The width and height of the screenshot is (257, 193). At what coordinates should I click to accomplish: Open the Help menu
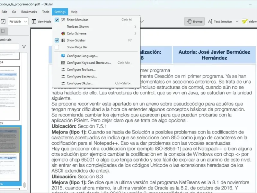pyautogui.click(x=74, y=12)
